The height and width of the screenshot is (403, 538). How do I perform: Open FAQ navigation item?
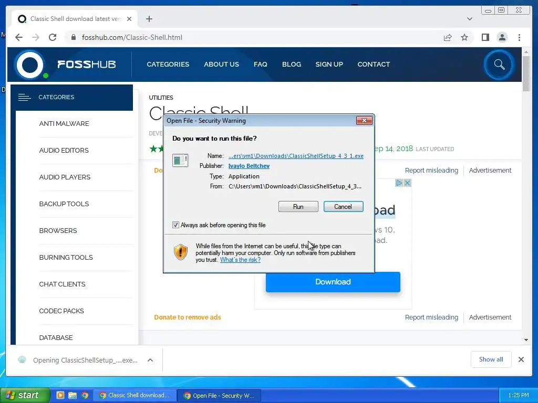[x=261, y=65]
